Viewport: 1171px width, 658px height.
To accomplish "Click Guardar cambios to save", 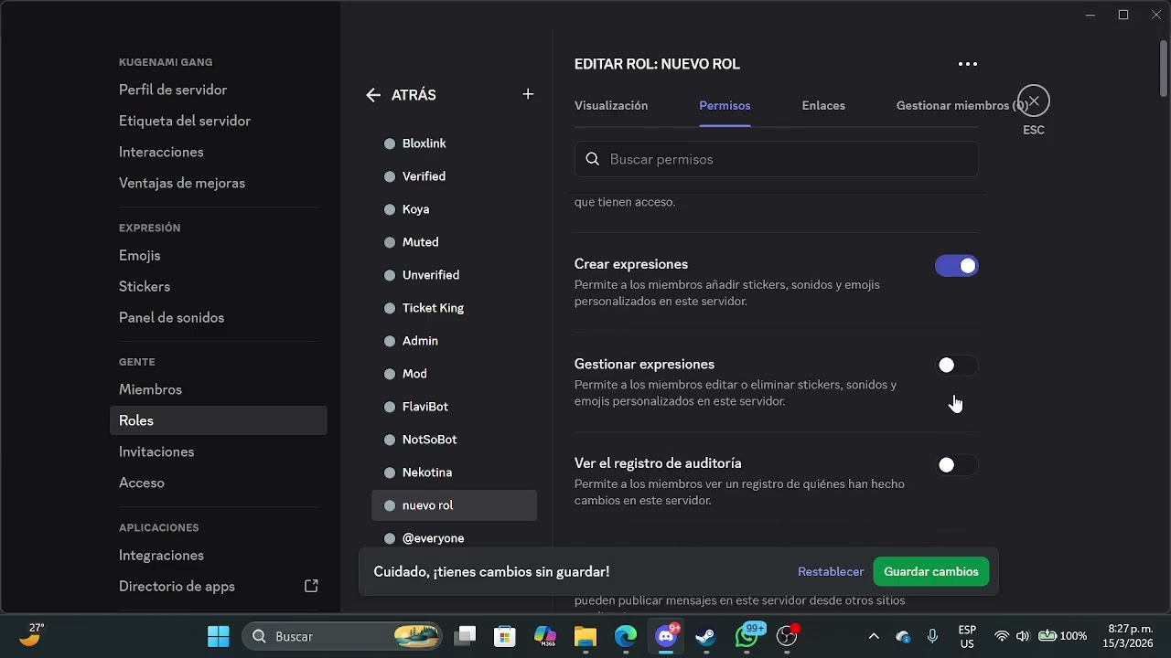I will 931,572.
